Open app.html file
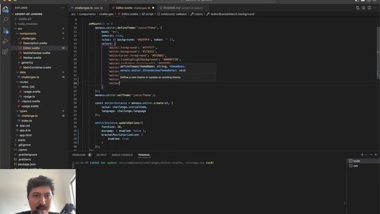 tap(26, 136)
